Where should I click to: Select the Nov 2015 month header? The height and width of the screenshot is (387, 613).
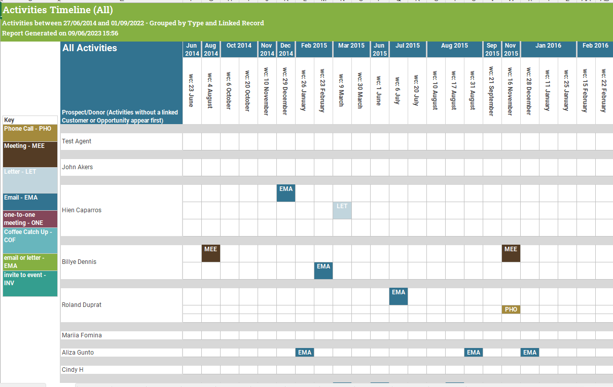point(511,50)
